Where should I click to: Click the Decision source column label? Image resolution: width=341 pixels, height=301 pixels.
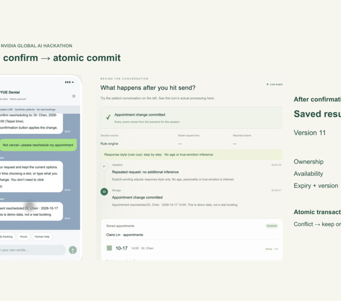tap(109, 136)
